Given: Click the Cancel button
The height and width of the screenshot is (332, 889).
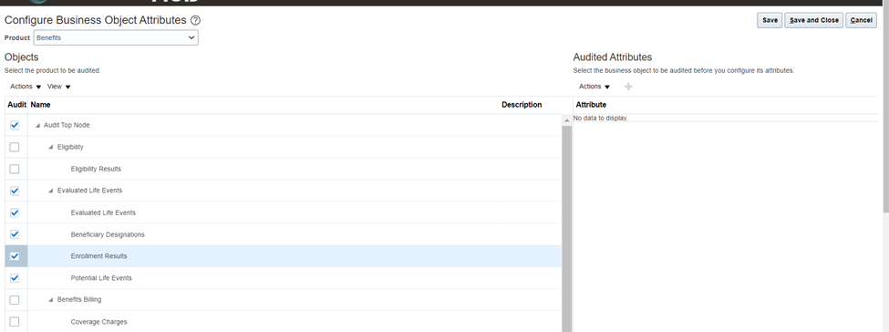Looking at the screenshot, I should point(861,20).
